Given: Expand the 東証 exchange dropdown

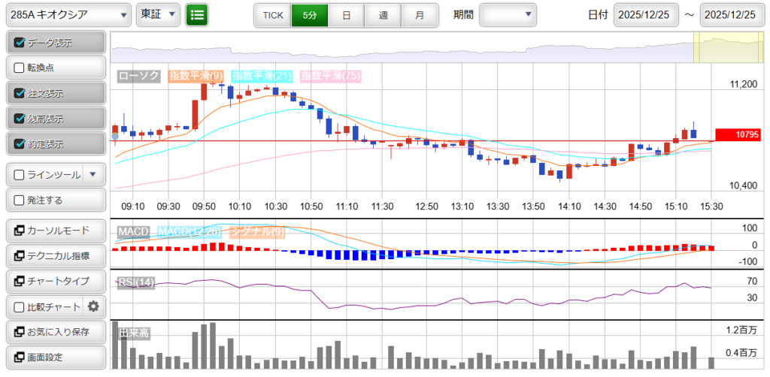Looking at the screenshot, I should pos(159,14).
